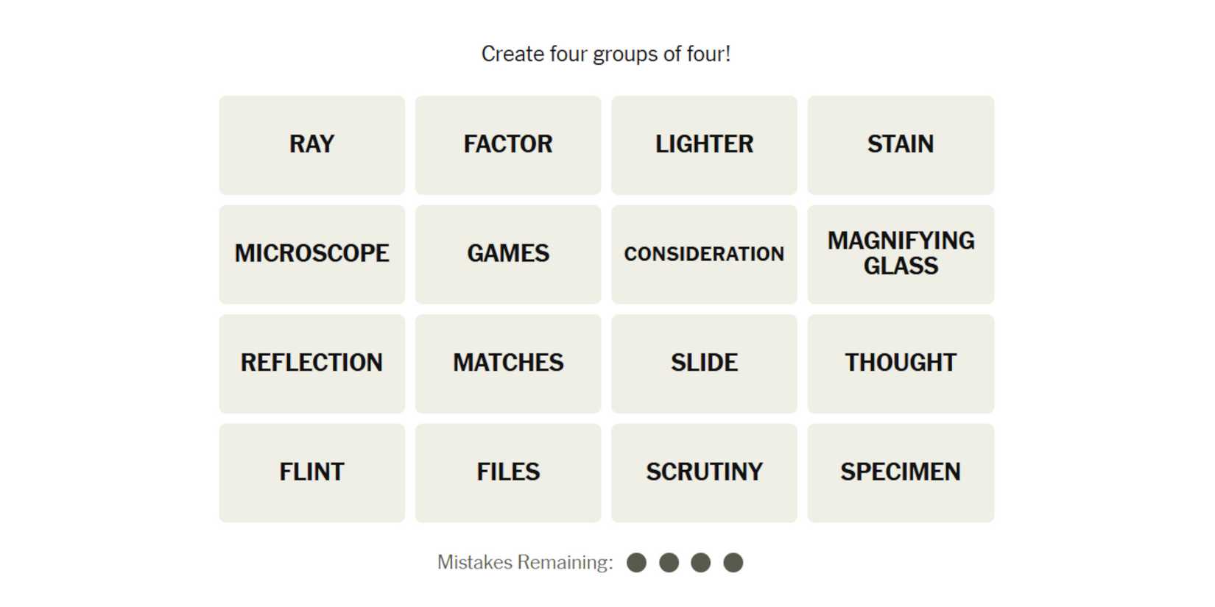Click the last mistakes remaining dot
Screen dimensions: 1215x607
pyautogui.click(x=733, y=563)
